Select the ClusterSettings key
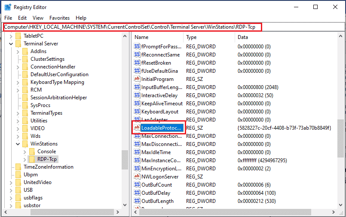Image resolution: width=346 pixels, height=217 pixels. click(x=47, y=59)
